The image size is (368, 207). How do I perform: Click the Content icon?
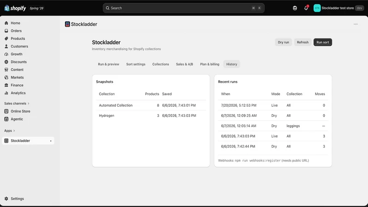(6, 69)
